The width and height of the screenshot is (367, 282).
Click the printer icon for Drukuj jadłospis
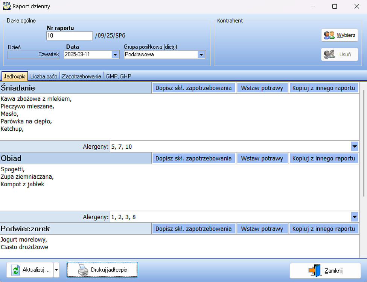click(x=83, y=270)
